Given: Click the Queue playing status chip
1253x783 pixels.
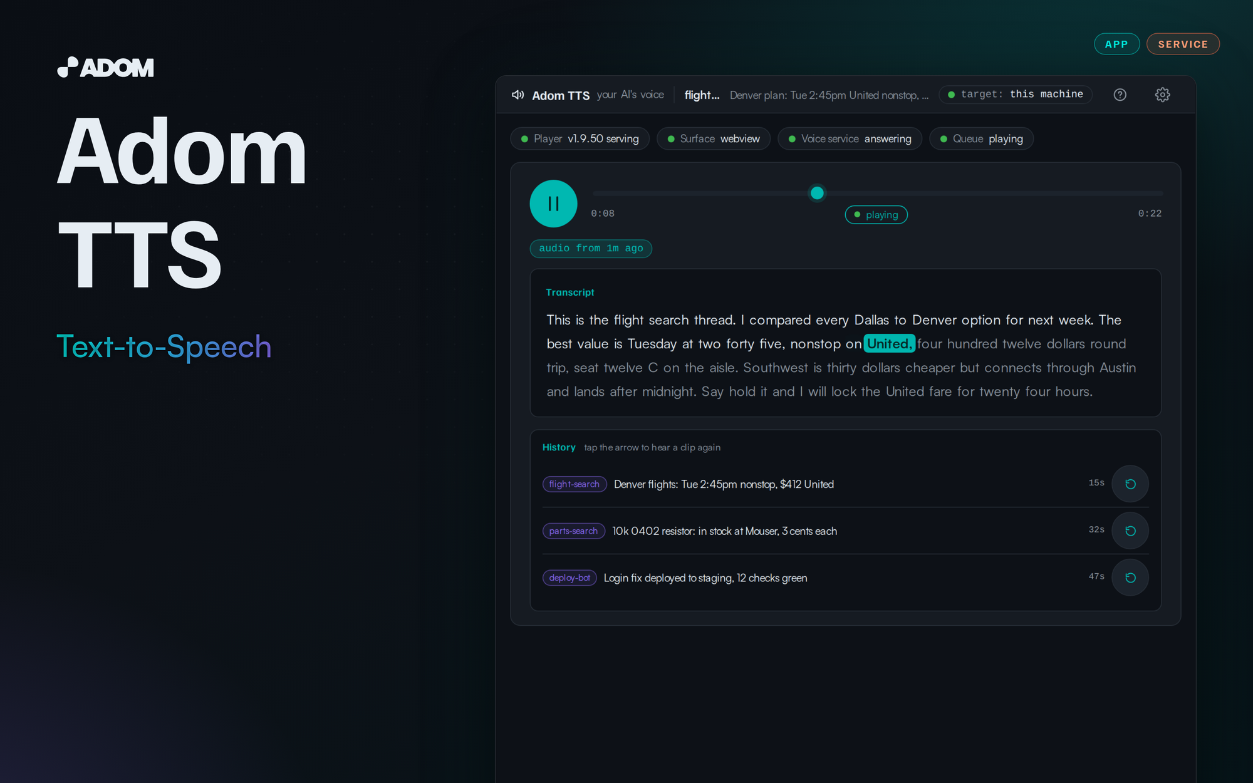Looking at the screenshot, I should [x=981, y=138].
